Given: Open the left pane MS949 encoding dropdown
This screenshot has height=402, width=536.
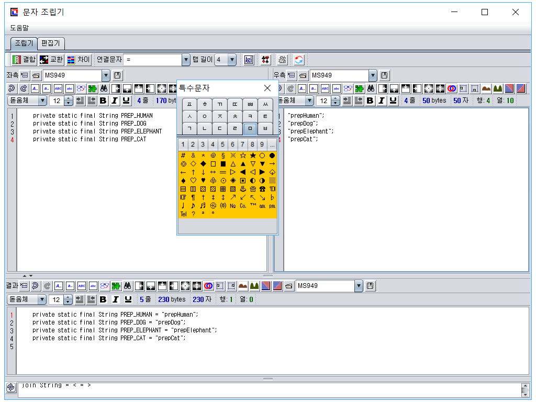Looking at the screenshot, I should click(106, 75).
